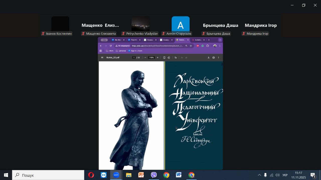
Task: Open the PDF annotation draw tool
Action: click(176, 57)
